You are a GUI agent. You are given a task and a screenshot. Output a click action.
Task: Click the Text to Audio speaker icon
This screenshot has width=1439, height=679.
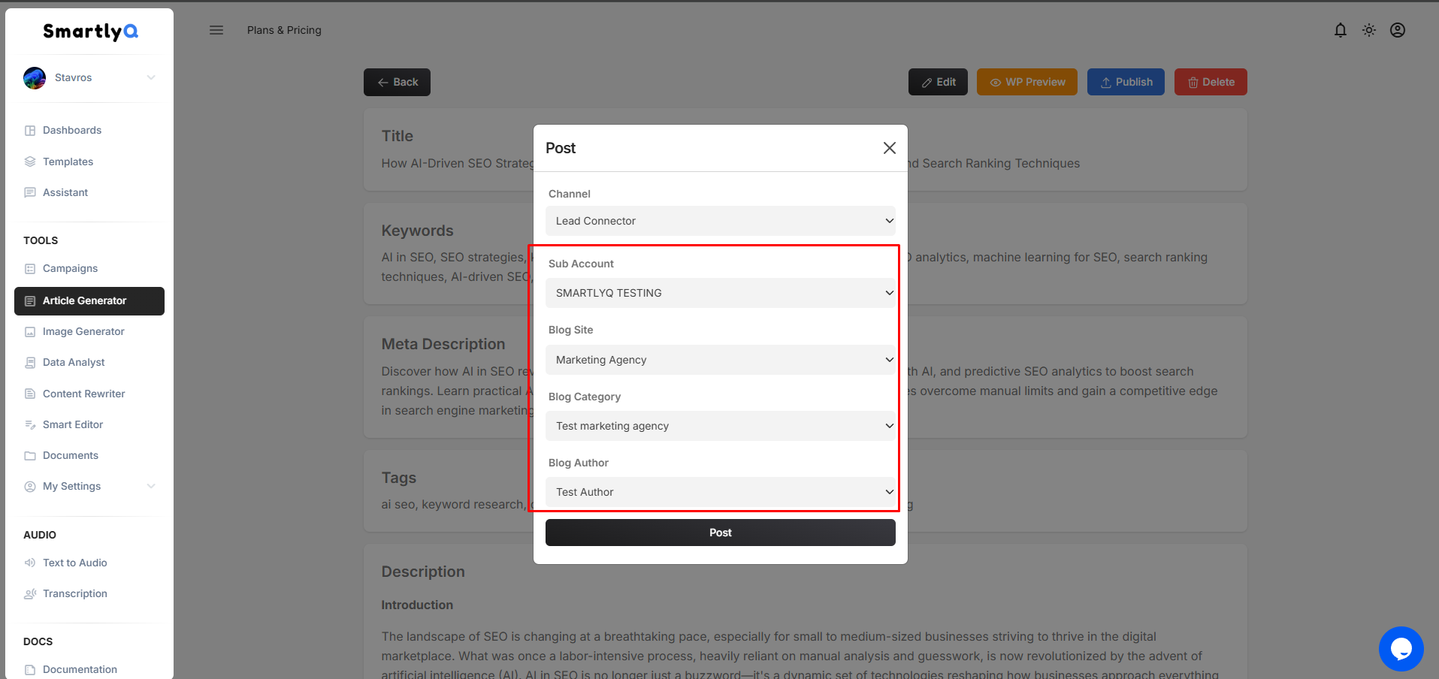pyautogui.click(x=30, y=563)
